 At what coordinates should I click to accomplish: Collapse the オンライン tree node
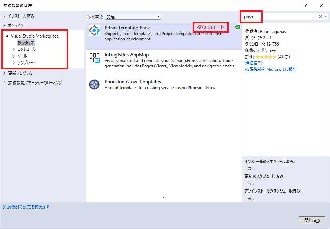point(4,25)
